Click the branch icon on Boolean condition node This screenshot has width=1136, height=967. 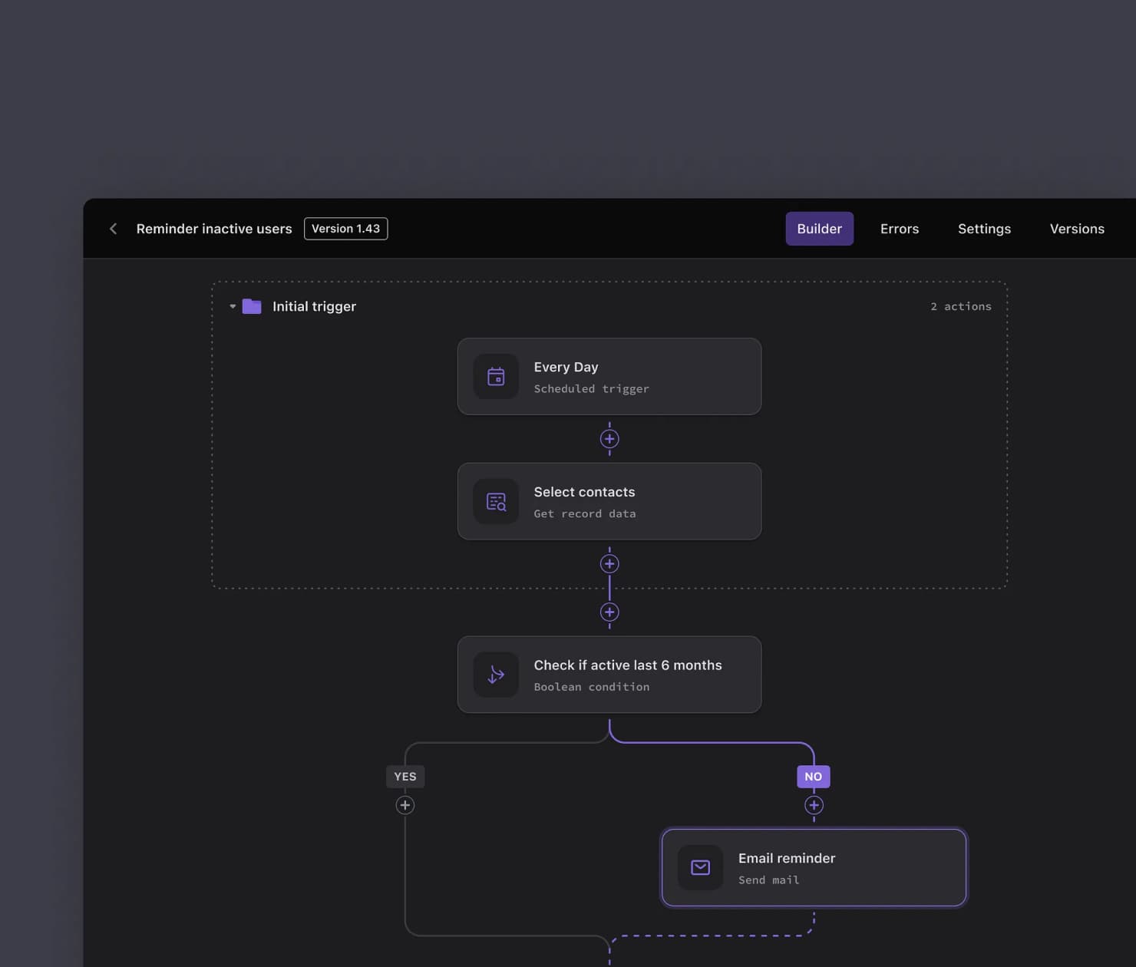pos(496,675)
